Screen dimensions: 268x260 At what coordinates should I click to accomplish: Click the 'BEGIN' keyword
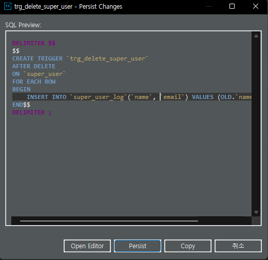(21, 89)
